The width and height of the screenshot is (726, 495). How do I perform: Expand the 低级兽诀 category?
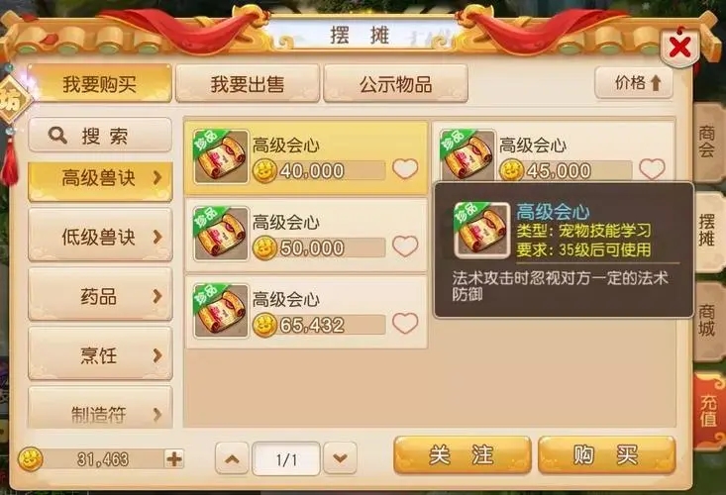pyautogui.click(x=100, y=236)
